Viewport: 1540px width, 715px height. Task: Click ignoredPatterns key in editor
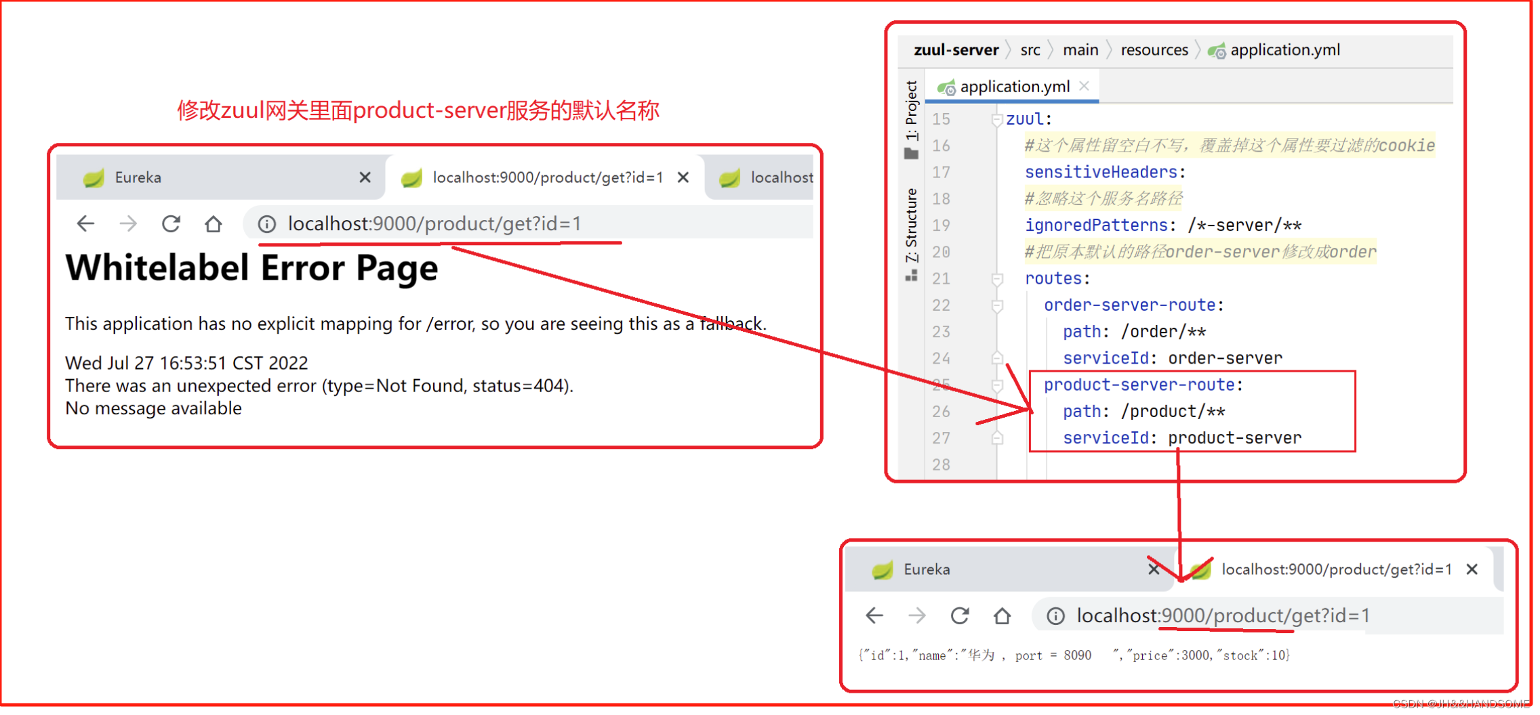pyautogui.click(x=1096, y=225)
